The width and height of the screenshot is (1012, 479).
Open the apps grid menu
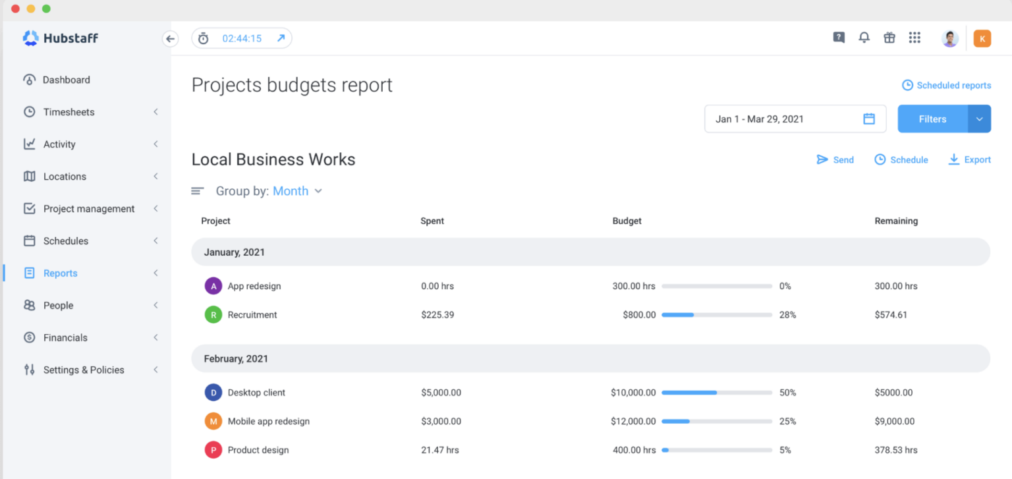click(x=914, y=38)
